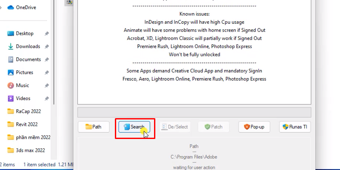Unpin Desktop using its pin icon

tap(47, 34)
